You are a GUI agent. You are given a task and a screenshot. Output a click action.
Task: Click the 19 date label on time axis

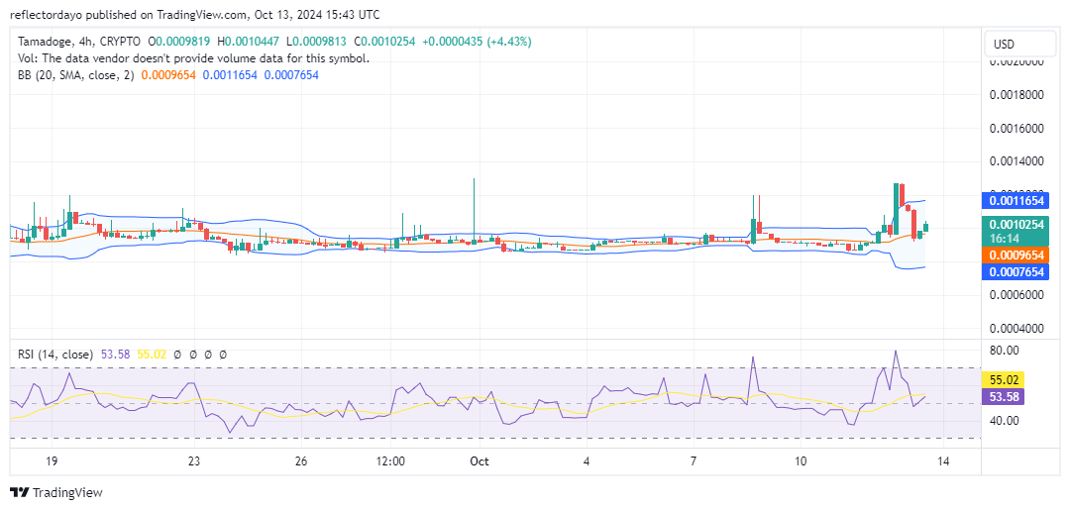tap(52, 461)
